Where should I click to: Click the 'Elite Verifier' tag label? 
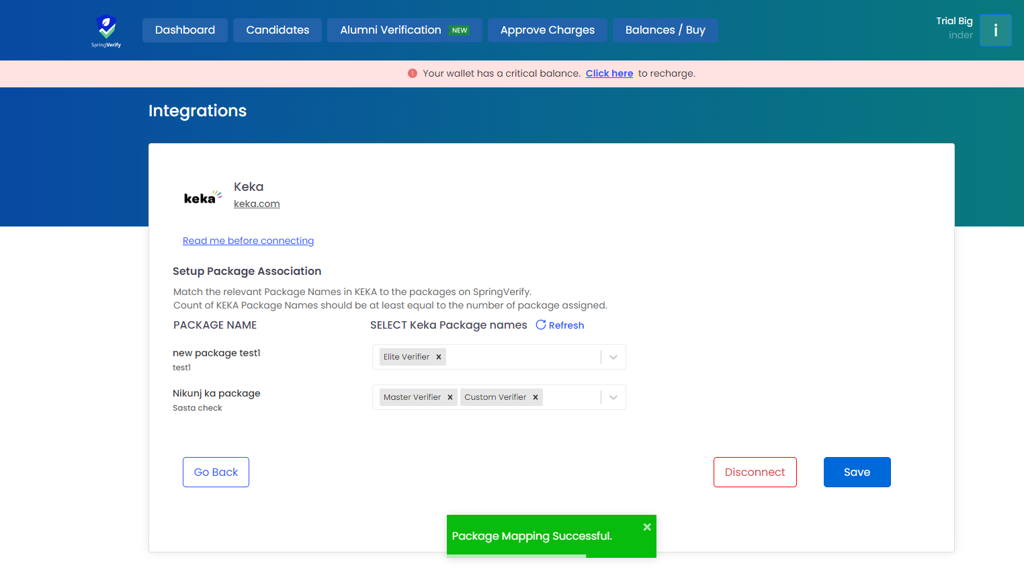pos(407,357)
